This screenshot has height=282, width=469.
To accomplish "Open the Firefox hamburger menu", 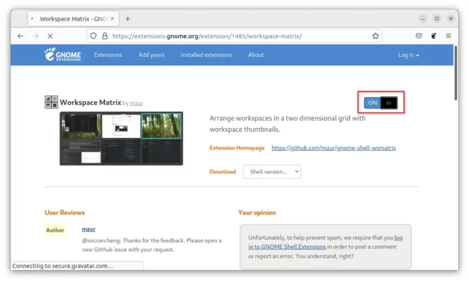I will pos(448,36).
